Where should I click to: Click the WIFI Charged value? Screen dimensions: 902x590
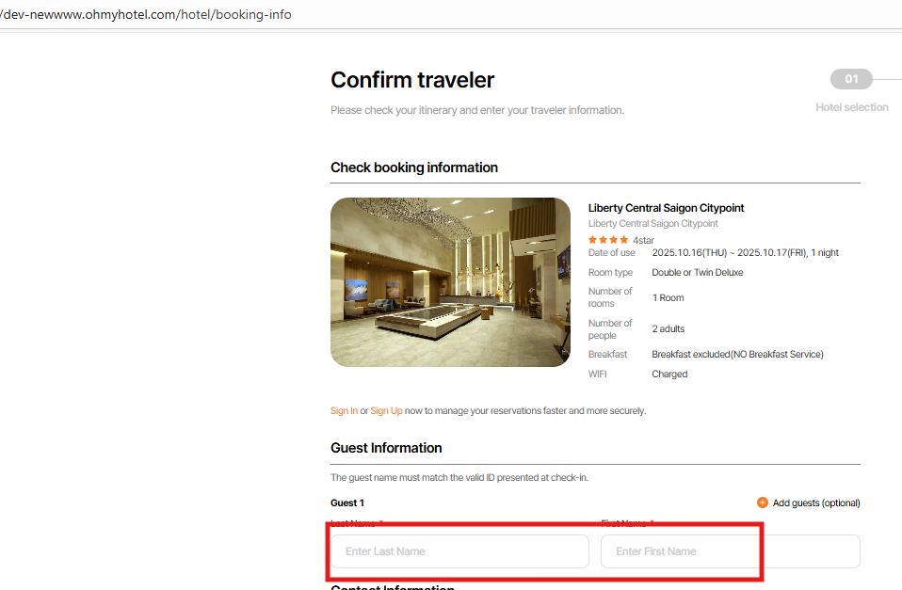click(669, 374)
